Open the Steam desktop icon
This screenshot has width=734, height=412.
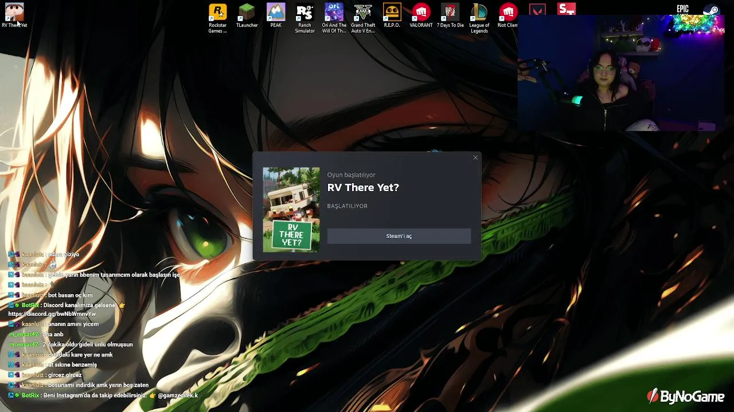pos(711,10)
